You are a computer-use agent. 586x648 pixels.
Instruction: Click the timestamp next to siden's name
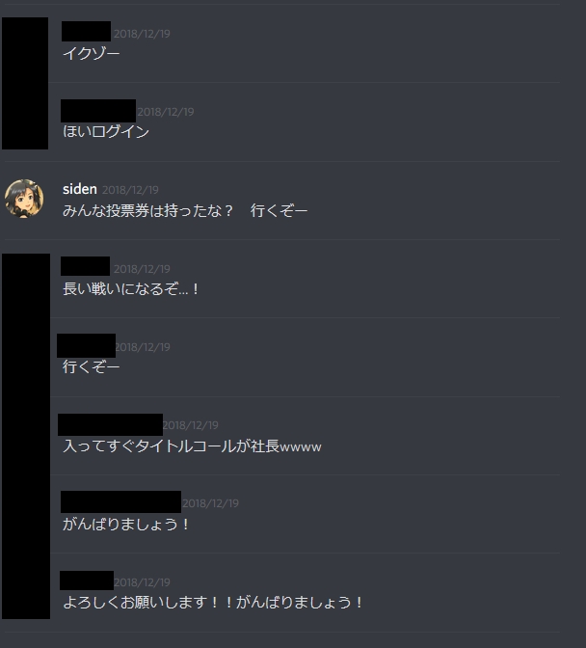click(130, 190)
